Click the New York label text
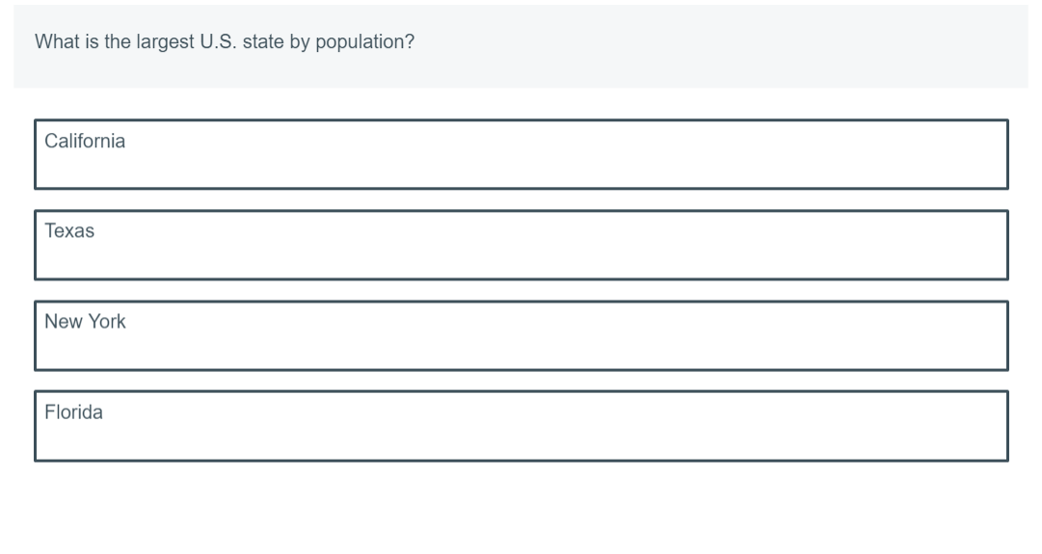The height and width of the screenshot is (554, 1042). [85, 322]
